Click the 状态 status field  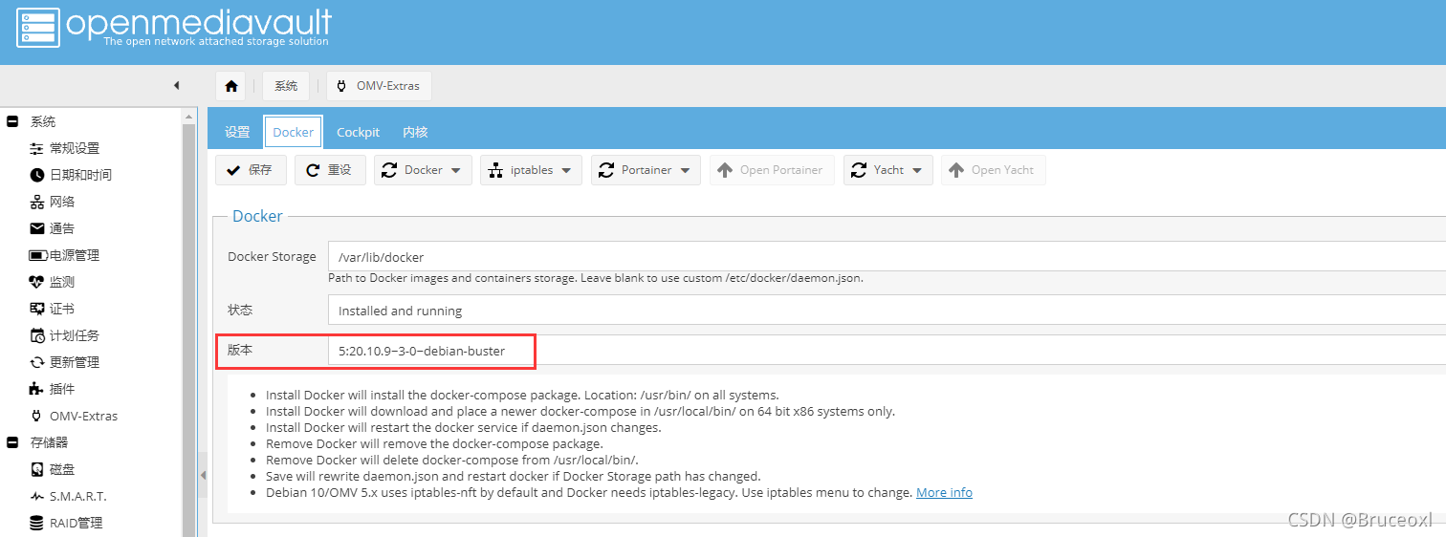point(887,311)
